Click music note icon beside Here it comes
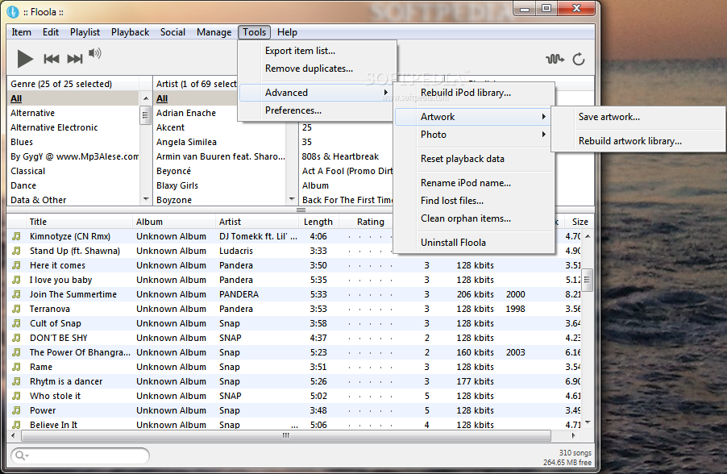This screenshot has width=727, height=474. tap(16, 265)
